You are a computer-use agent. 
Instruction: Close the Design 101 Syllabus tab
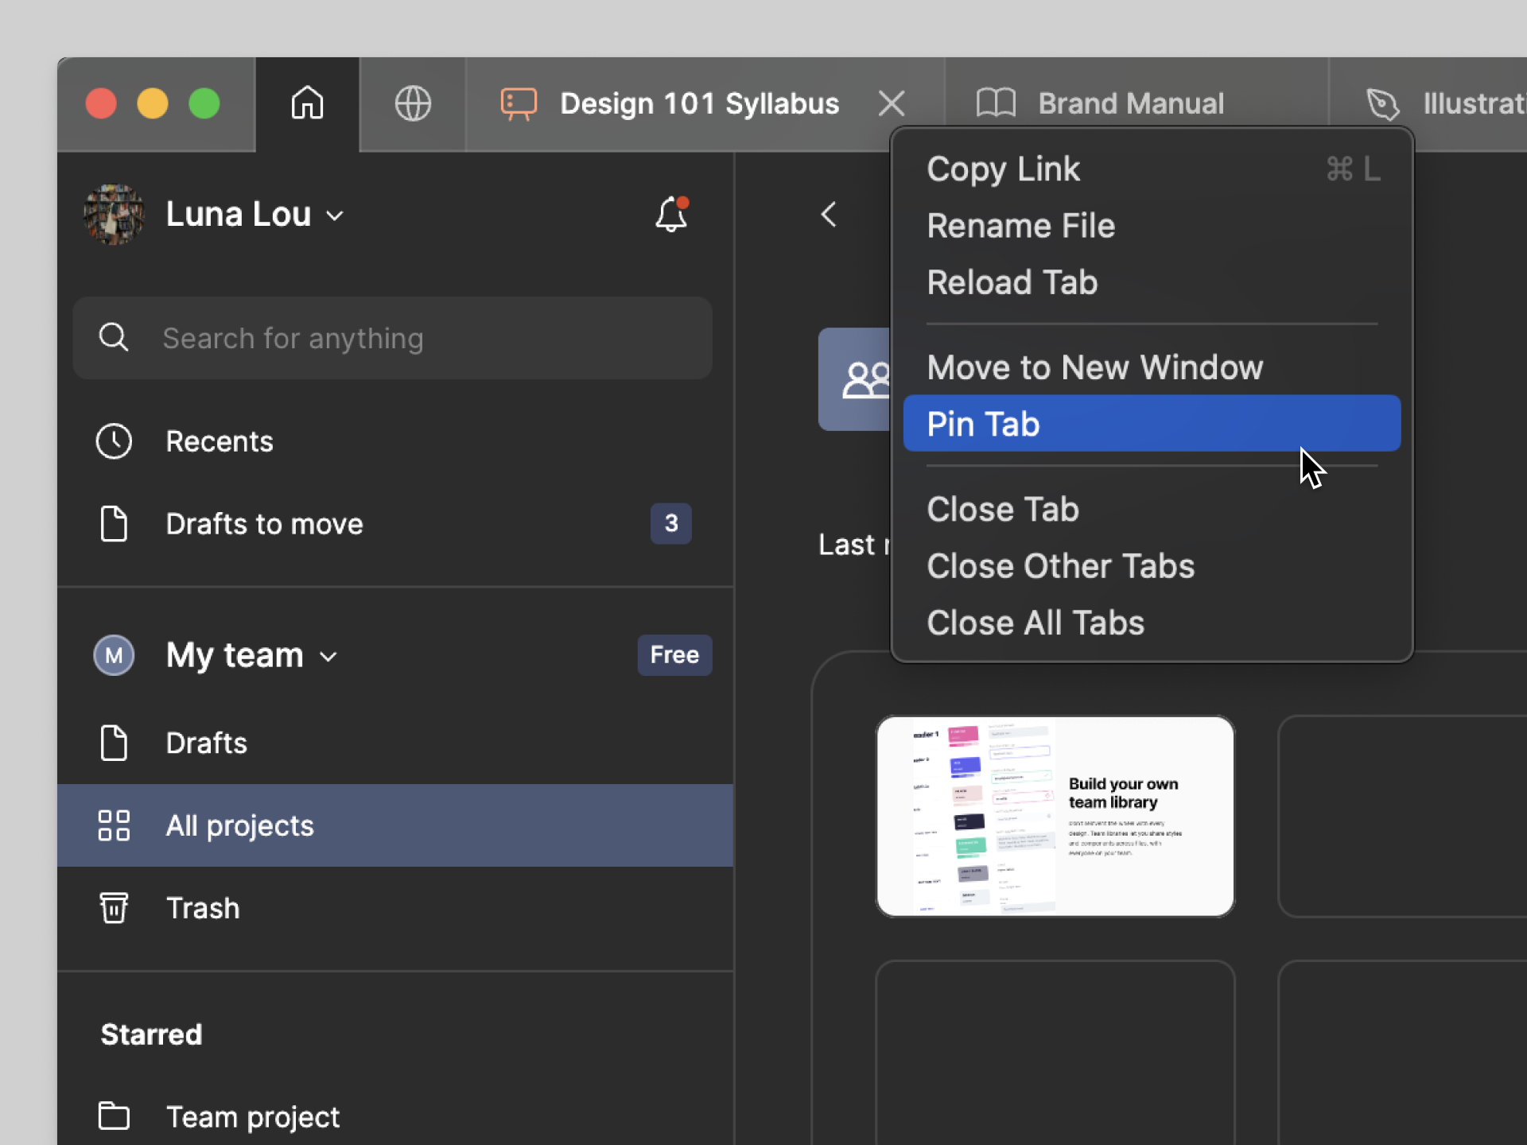click(x=892, y=103)
